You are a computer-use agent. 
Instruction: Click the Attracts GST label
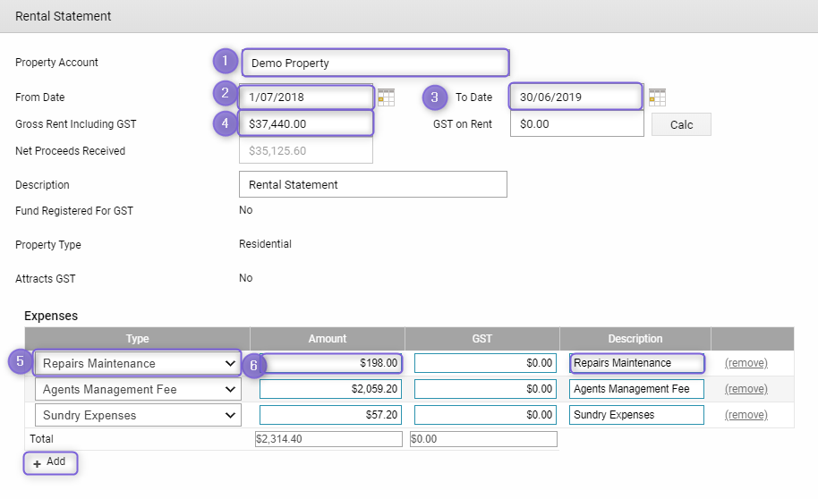[x=46, y=279]
